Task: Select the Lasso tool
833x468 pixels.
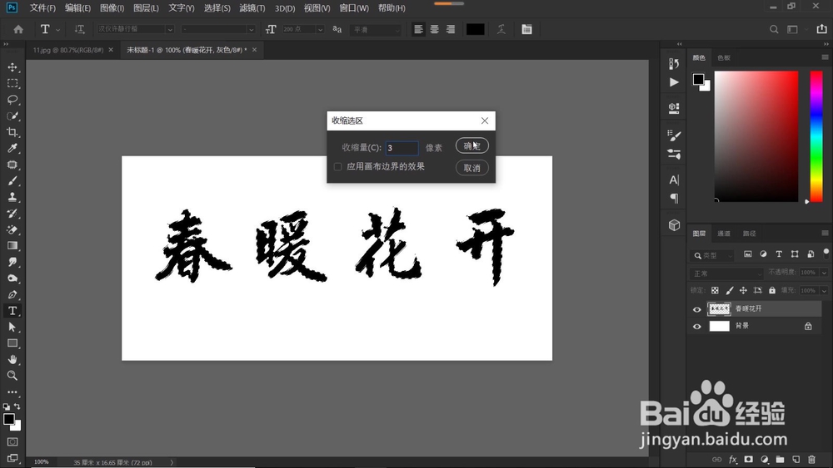Action: [x=12, y=100]
